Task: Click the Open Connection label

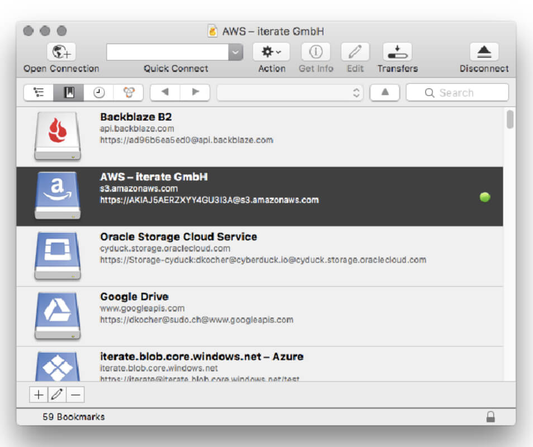Action: 61,69
